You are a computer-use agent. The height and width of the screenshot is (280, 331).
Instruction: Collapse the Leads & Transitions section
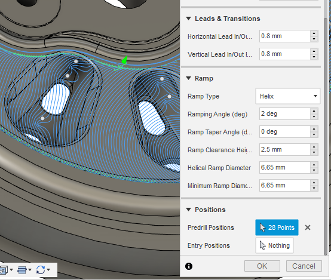click(x=189, y=19)
